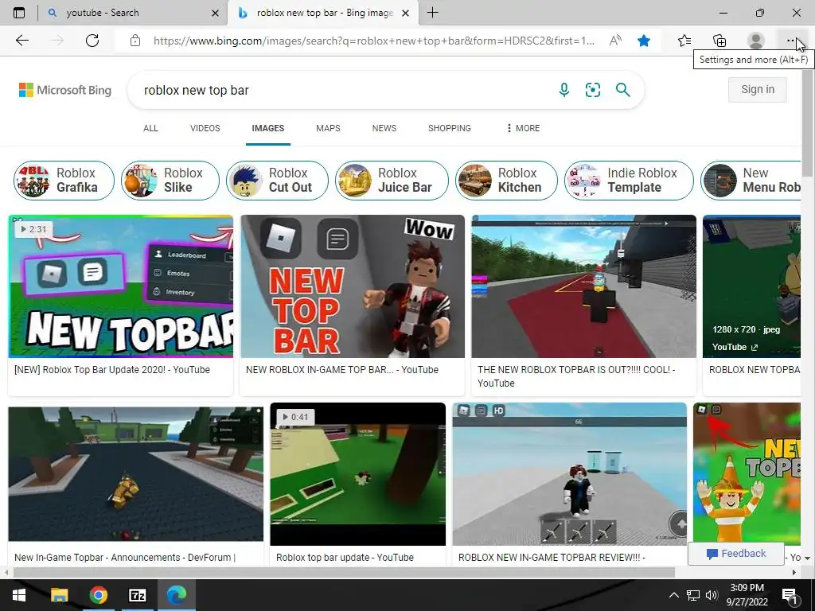Open Settings and more menu
This screenshot has width=815, height=611.
point(790,41)
